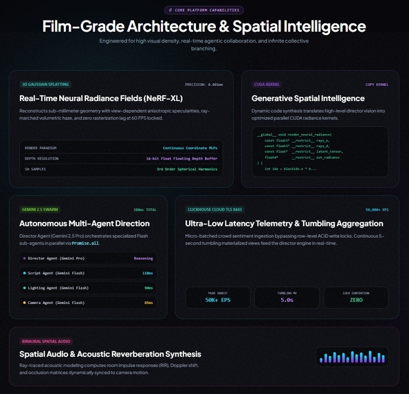Image resolution: width=409 pixels, height=394 pixels.
Task: Click the latent_tensor parameter code line
Action: click(x=304, y=151)
